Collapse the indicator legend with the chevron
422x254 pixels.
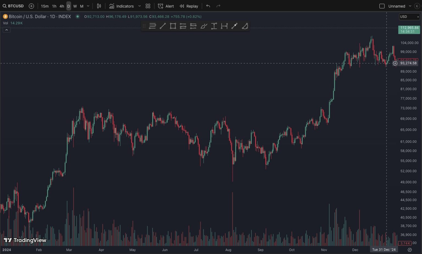(x=7, y=30)
